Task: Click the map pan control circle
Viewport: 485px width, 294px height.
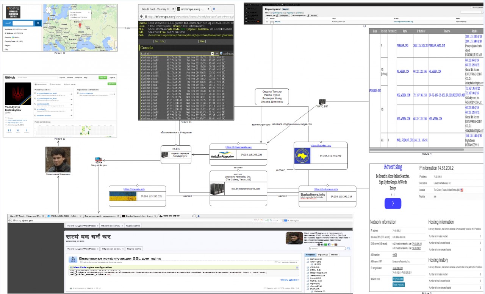Action: 48,9
